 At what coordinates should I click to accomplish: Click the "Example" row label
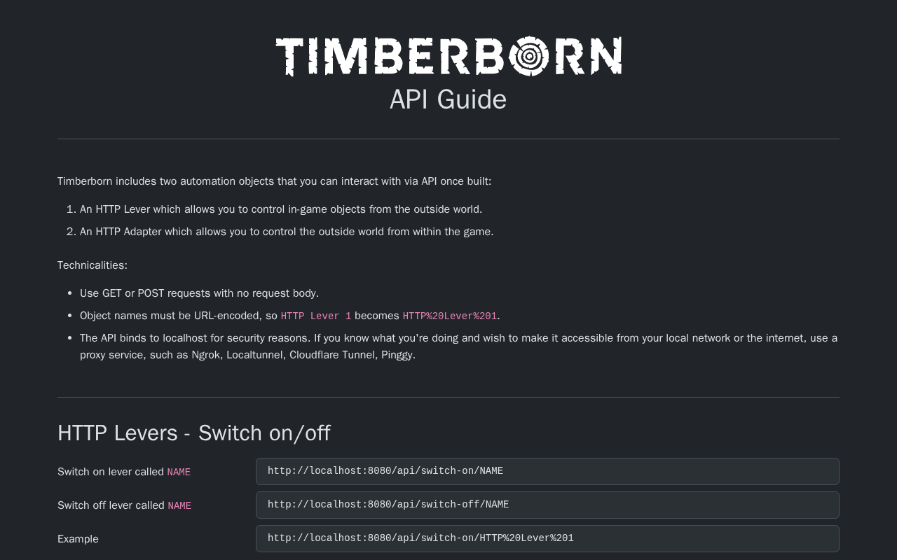point(78,539)
